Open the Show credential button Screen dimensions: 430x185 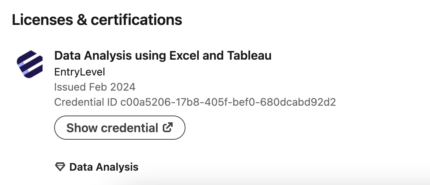click(120, 128)
